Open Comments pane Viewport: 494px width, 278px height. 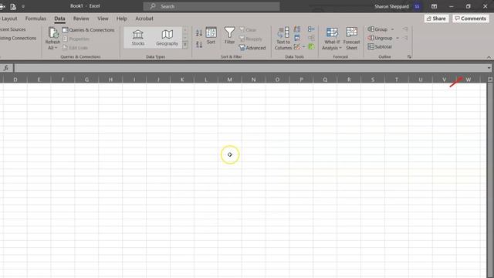tap(471, 19)
